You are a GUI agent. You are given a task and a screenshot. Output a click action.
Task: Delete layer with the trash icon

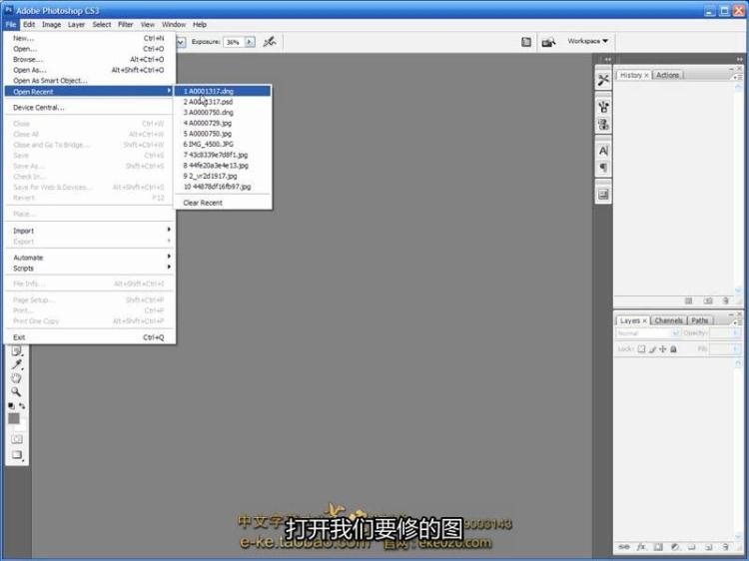click(x=726, y=547)
